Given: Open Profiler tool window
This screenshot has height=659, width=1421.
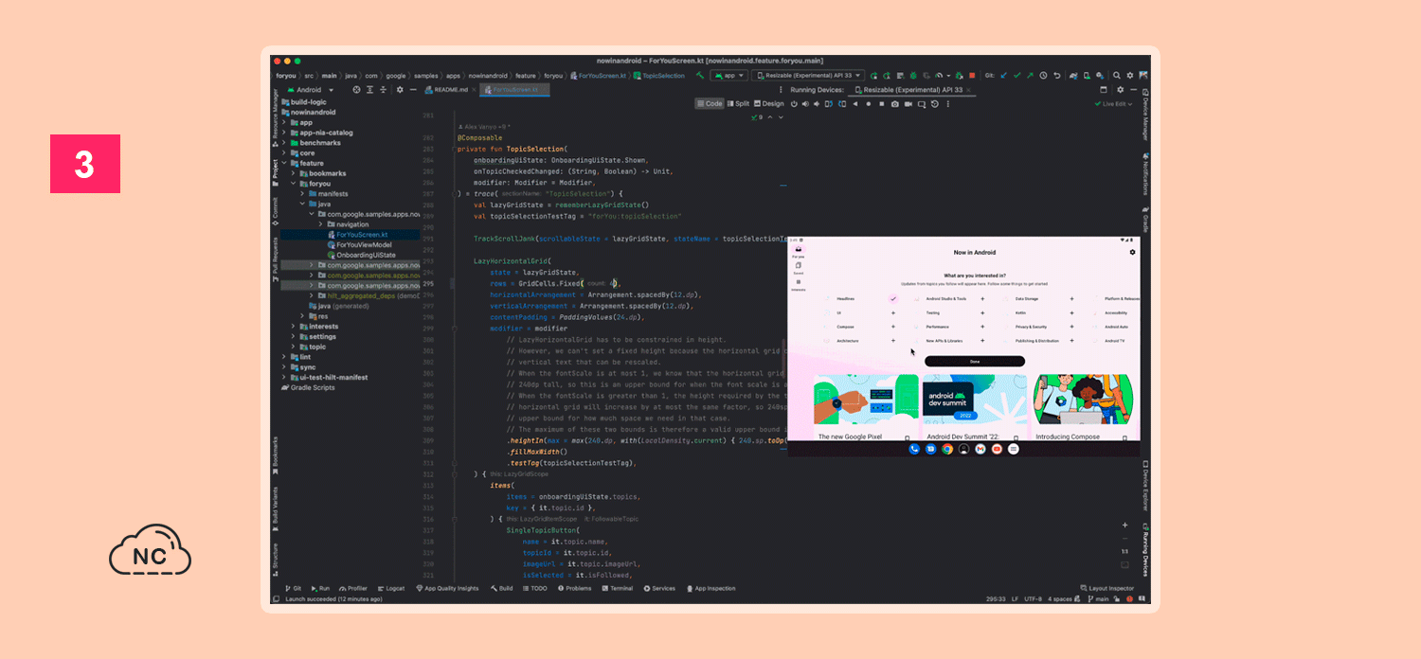Looking at the screenshot, I should [x=352, y=588].
